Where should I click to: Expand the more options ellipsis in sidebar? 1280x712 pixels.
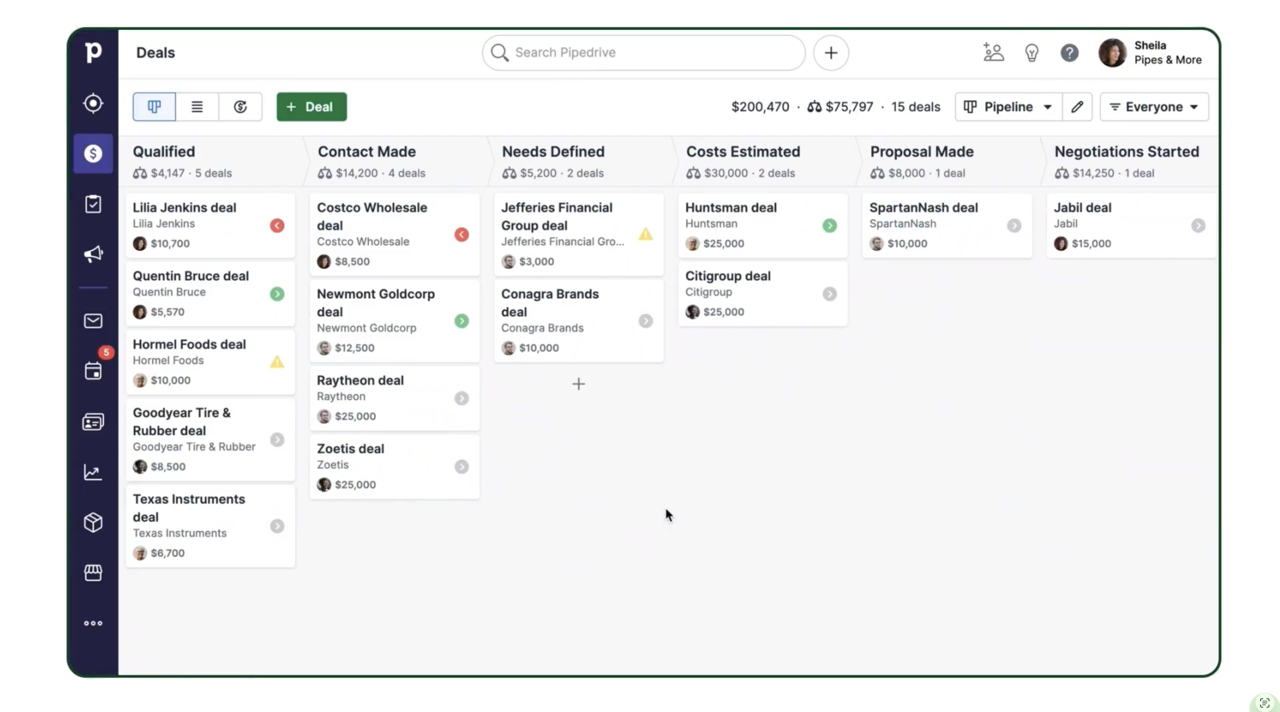(93, 623)
